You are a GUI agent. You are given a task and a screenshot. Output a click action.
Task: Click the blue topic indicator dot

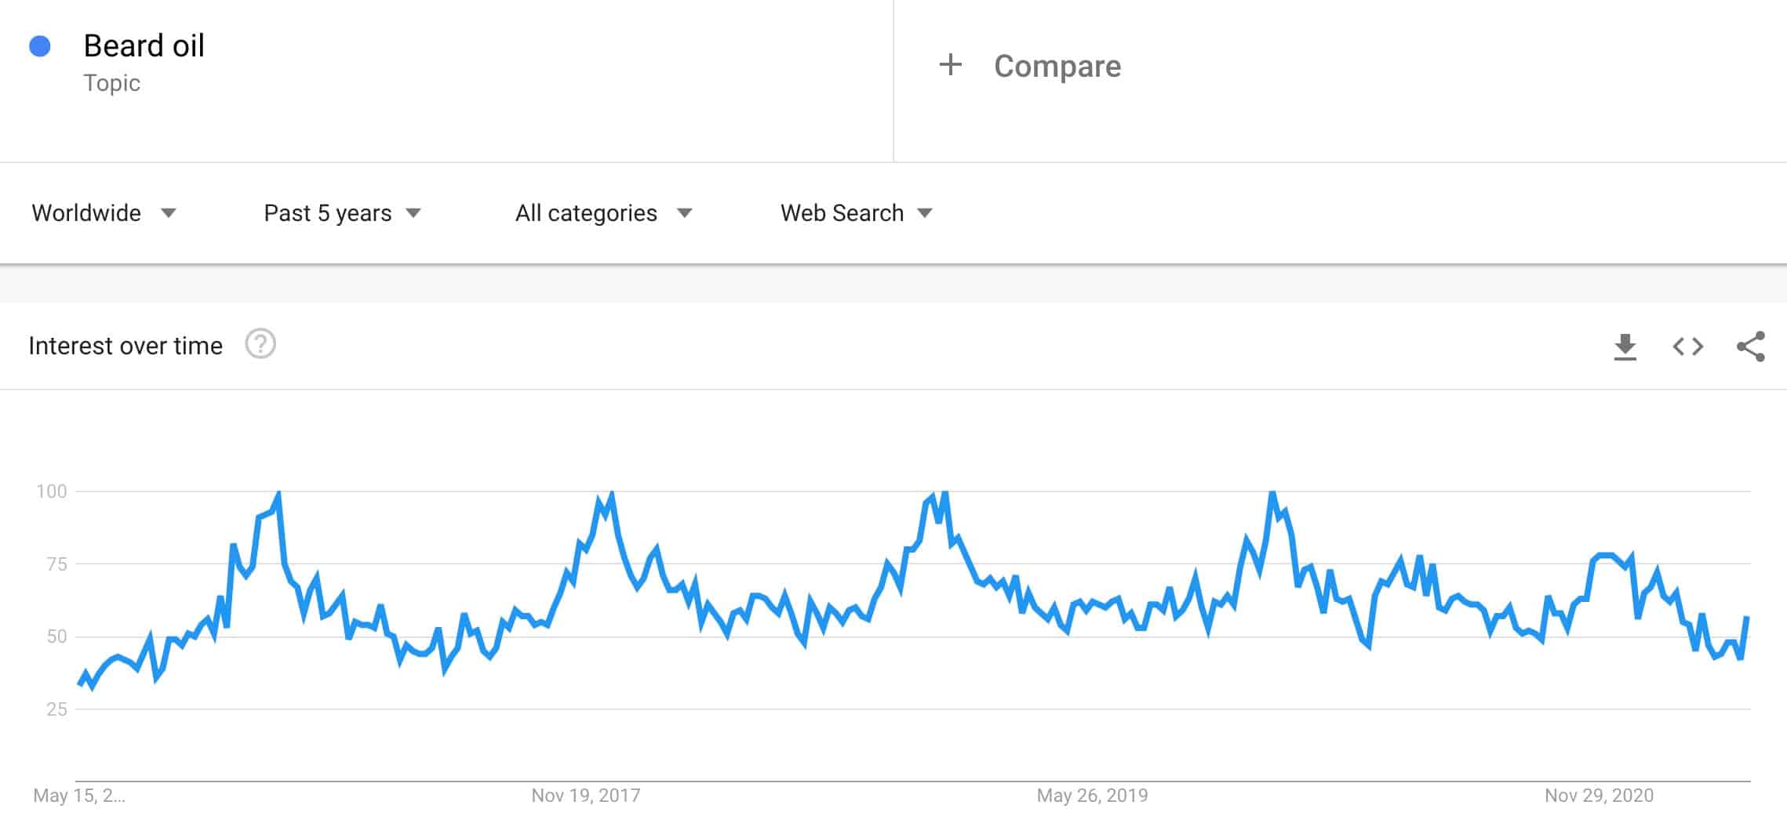(x=39, y=47)
